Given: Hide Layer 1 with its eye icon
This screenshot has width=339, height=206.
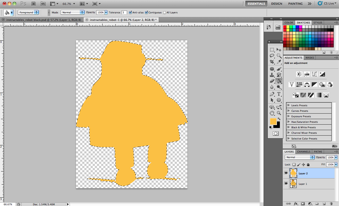Looking at the screenshot, I should [x=286, y=183].
